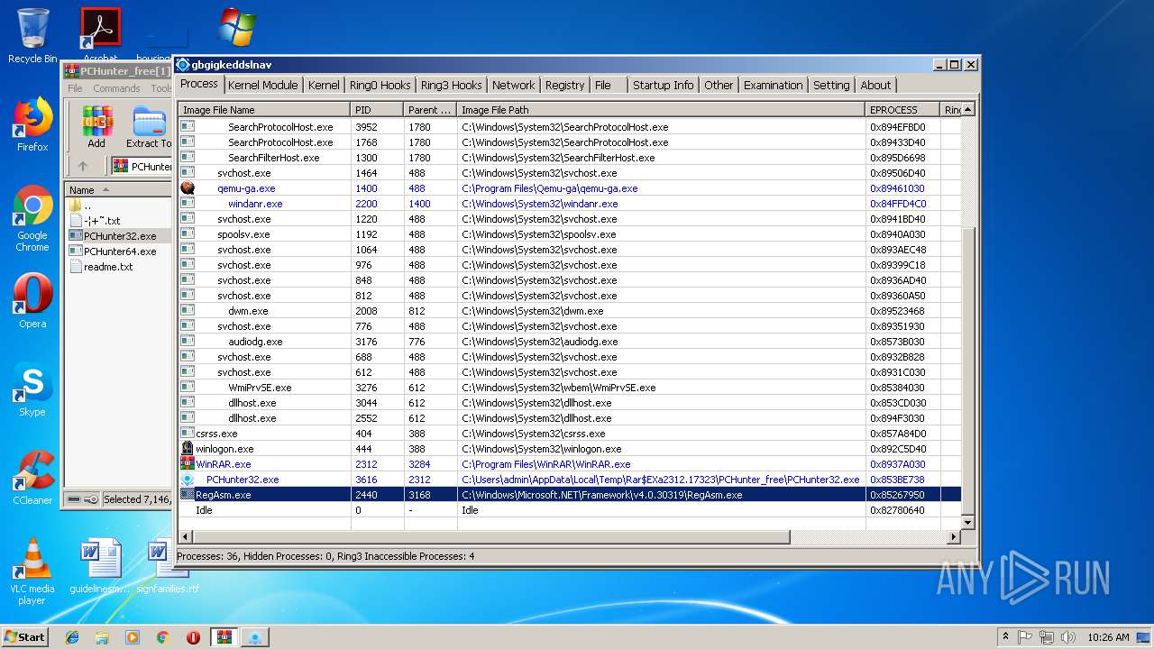This screenshot has height=649, width=1154.
Task: Click the RegAsm.exe process icon
Action: (x=188, y=495)
